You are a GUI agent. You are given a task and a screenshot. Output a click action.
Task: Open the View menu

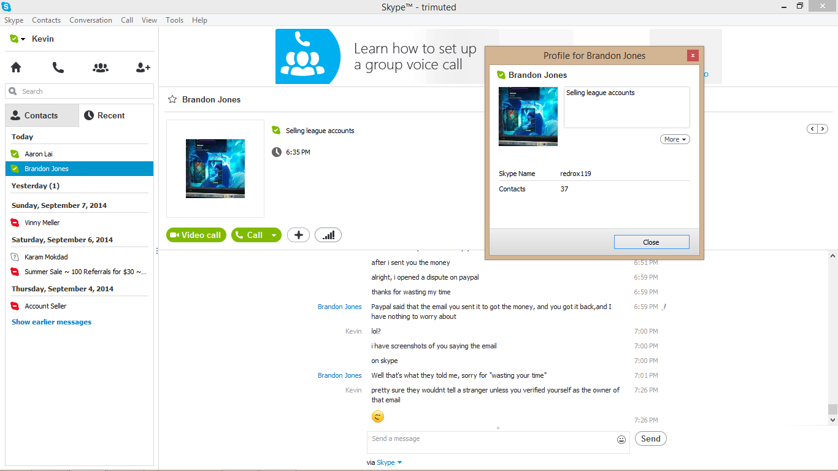150,20
